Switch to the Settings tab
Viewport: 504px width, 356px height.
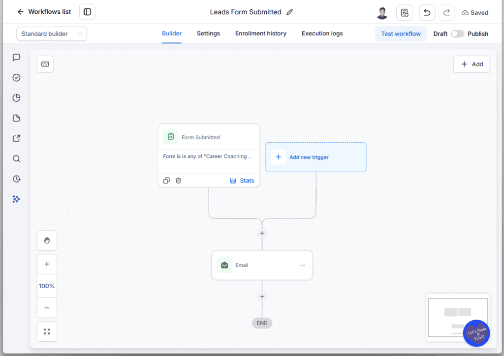208,34
